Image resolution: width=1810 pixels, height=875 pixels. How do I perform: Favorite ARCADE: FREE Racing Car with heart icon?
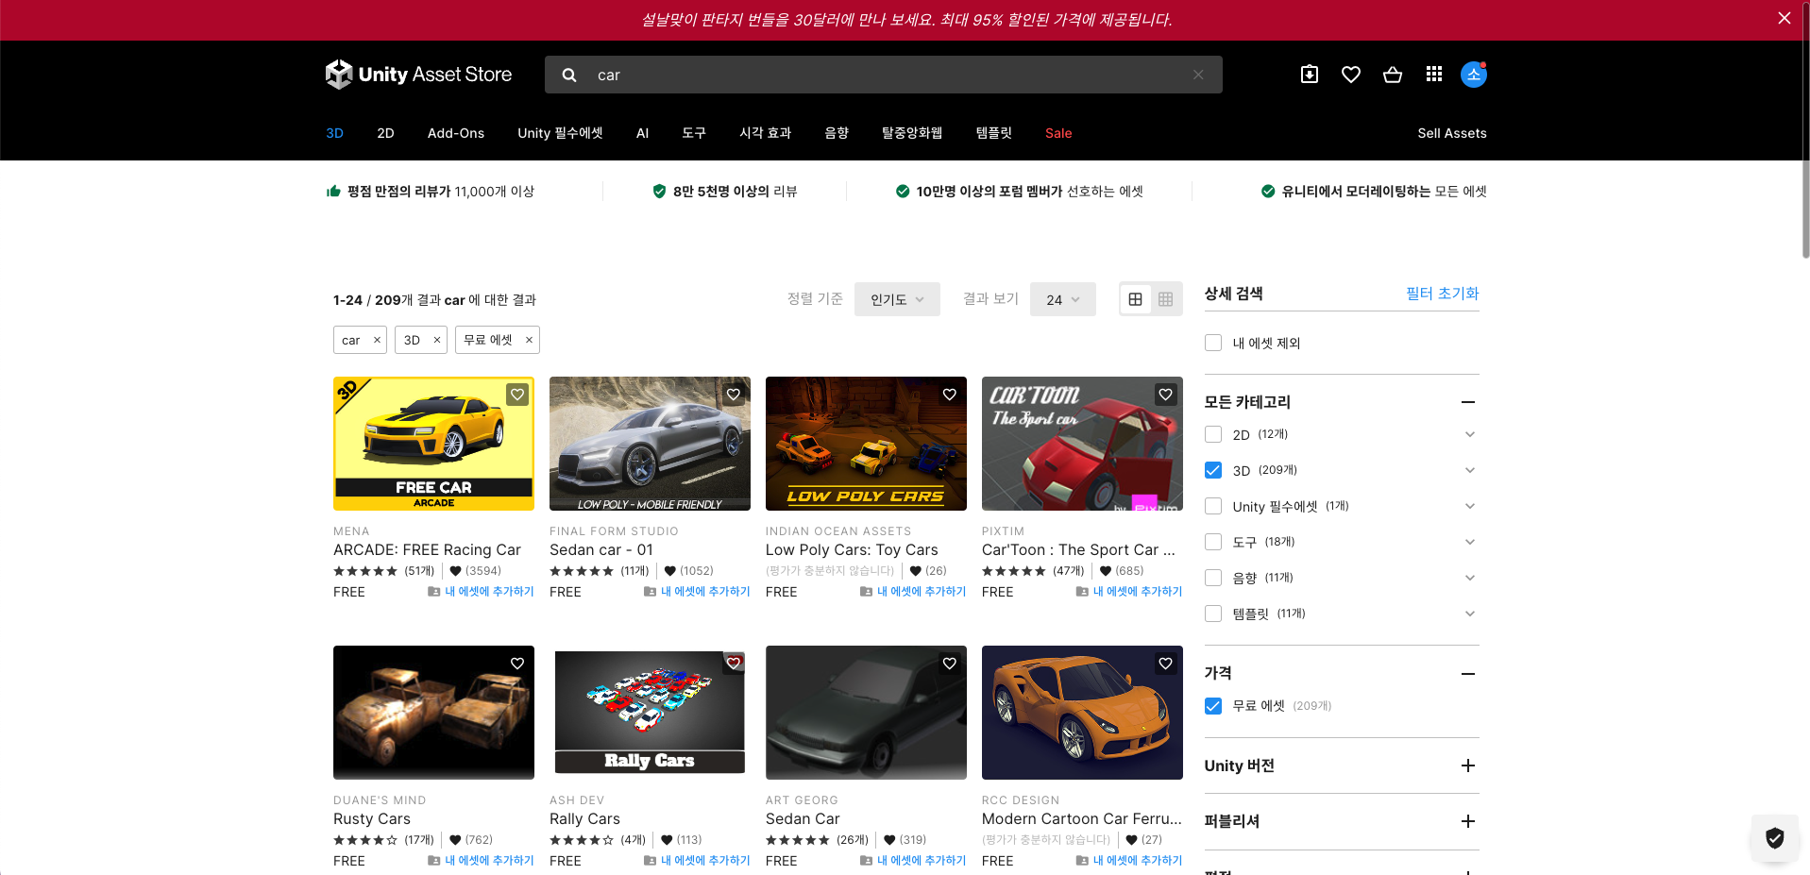click(517, 395)
